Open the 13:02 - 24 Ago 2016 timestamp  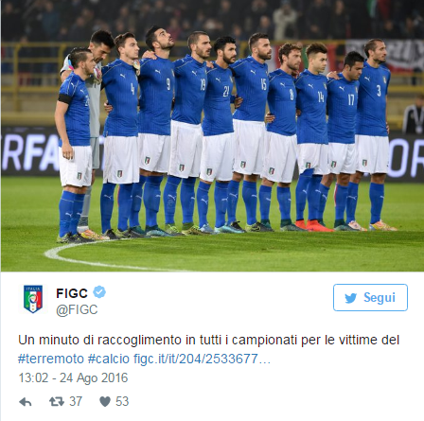[x=73, y=377]
